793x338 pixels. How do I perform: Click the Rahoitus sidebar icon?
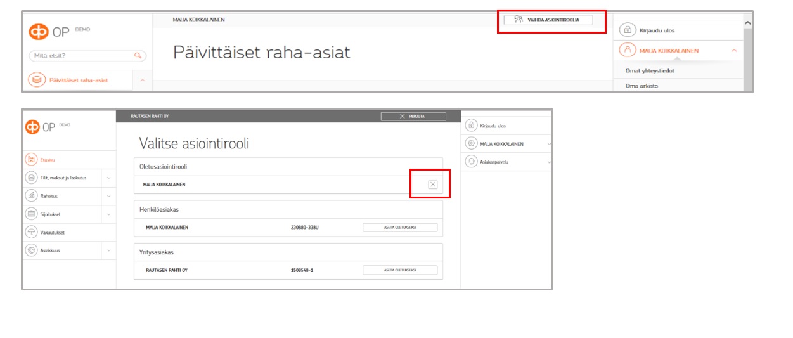(x=31, y=196)
